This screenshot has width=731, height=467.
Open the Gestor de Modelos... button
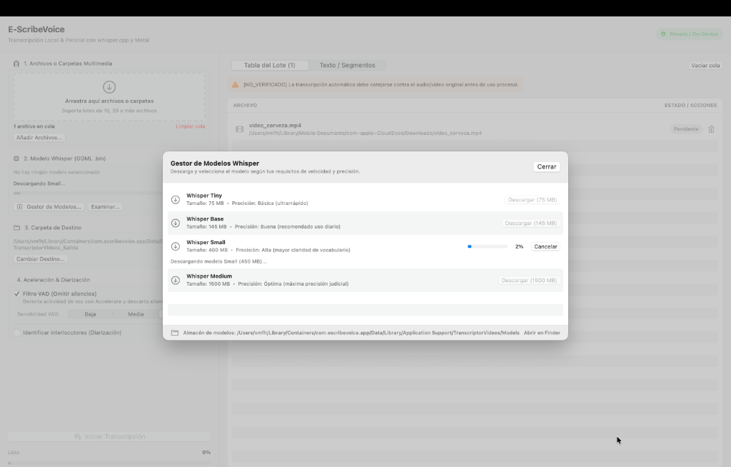[x=49, y=206]
